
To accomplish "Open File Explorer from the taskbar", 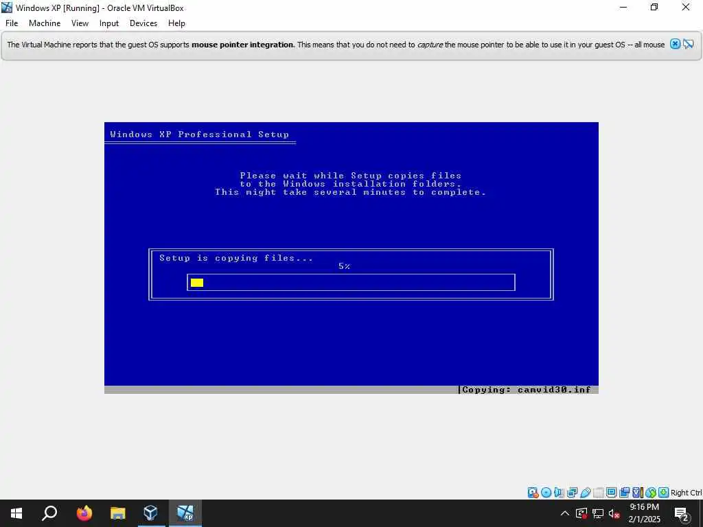I will (118, 513).
